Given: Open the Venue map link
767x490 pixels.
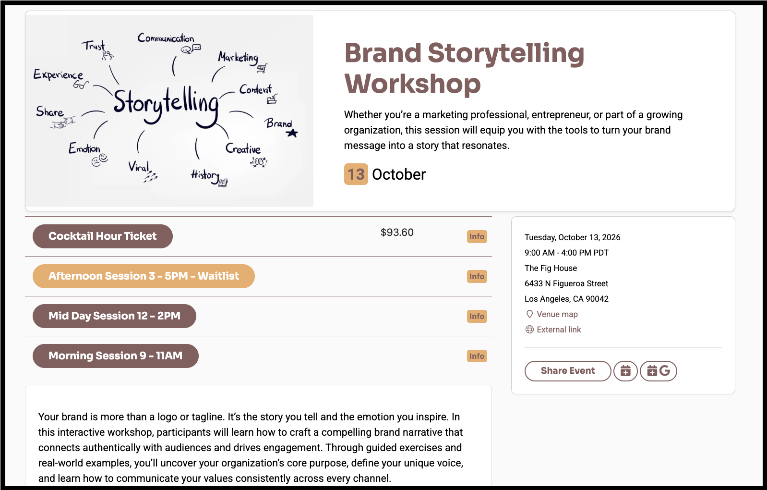Looking at the screenshot, I should point(557,314).
